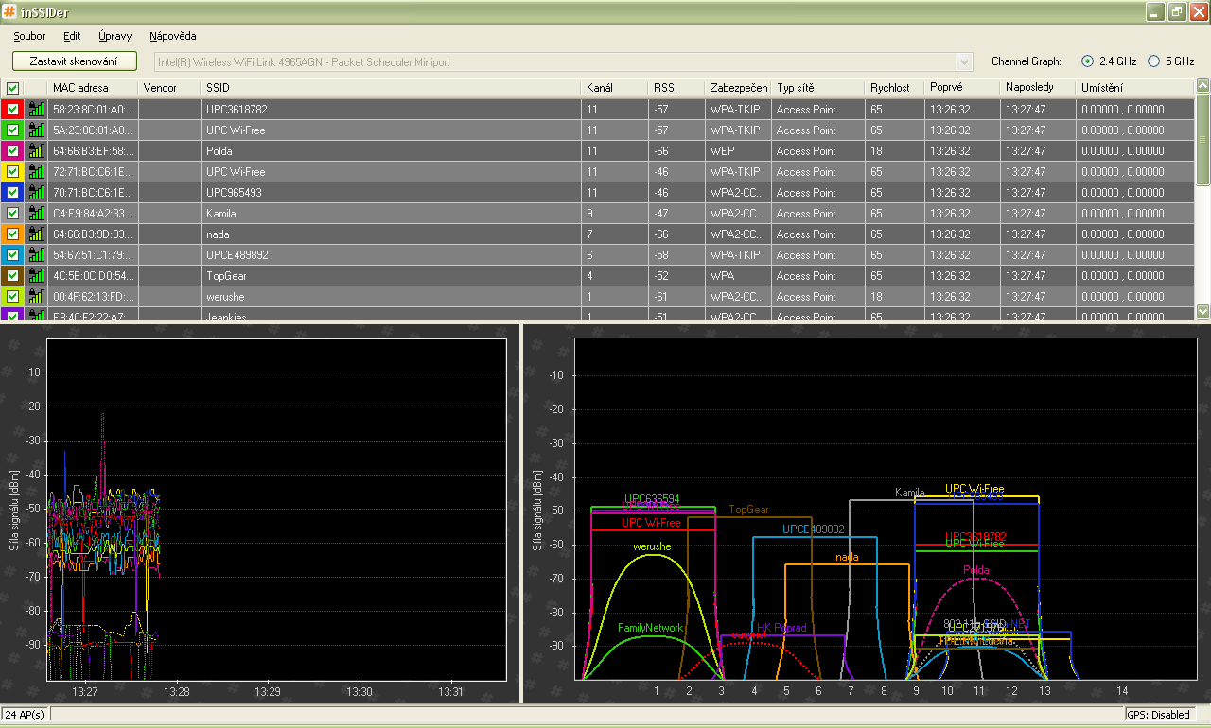Click signal bars icon in TopGear row

37,275
